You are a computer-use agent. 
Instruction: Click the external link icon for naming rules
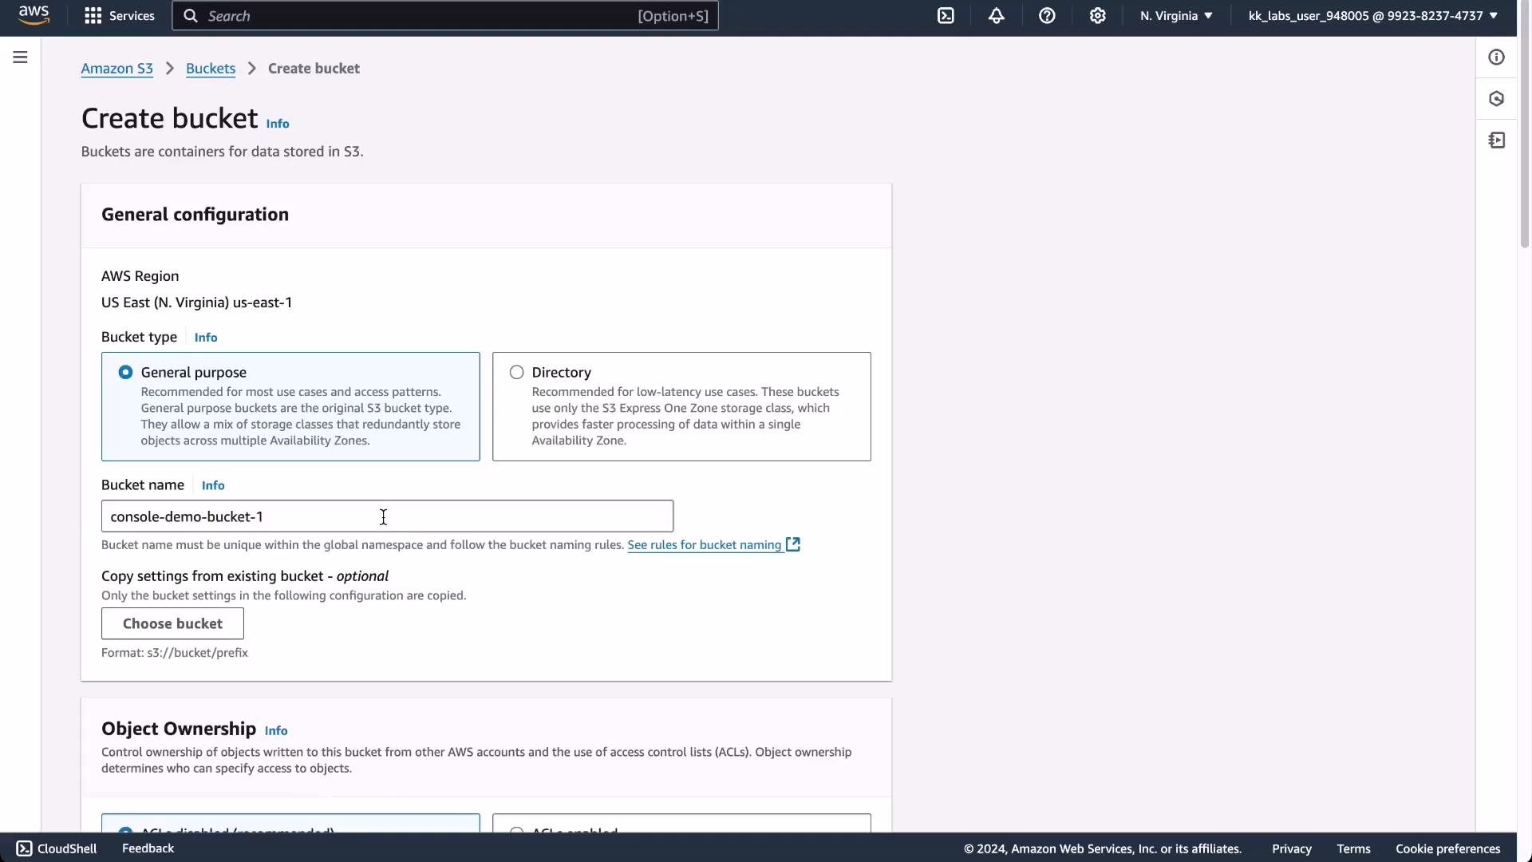[x=793, y=544]
